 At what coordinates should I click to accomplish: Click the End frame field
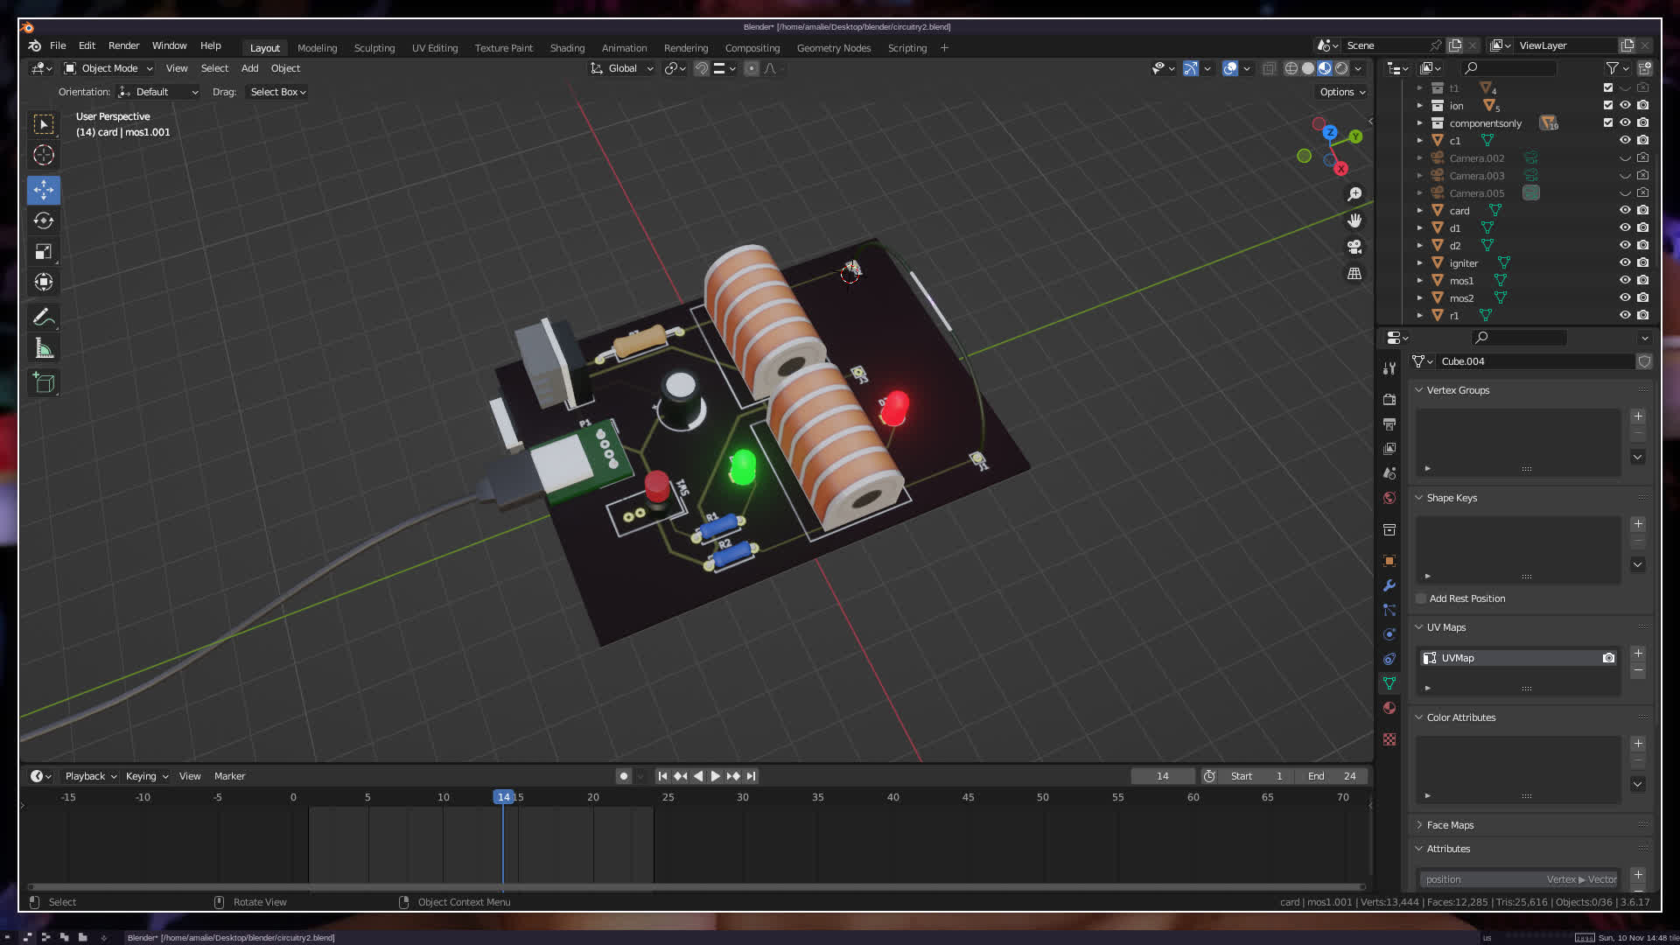[1332, 776]
